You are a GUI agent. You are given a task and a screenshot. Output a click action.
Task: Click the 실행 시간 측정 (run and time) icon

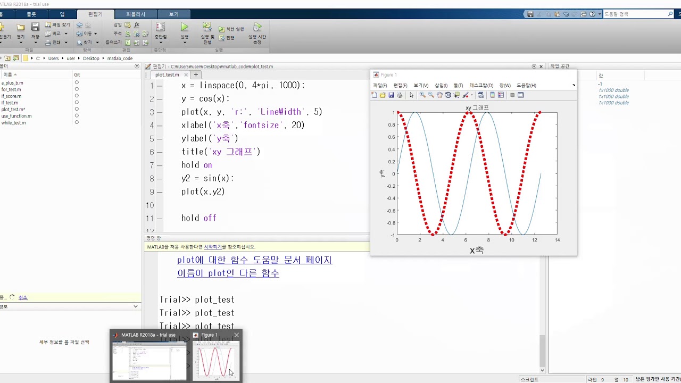258,27
